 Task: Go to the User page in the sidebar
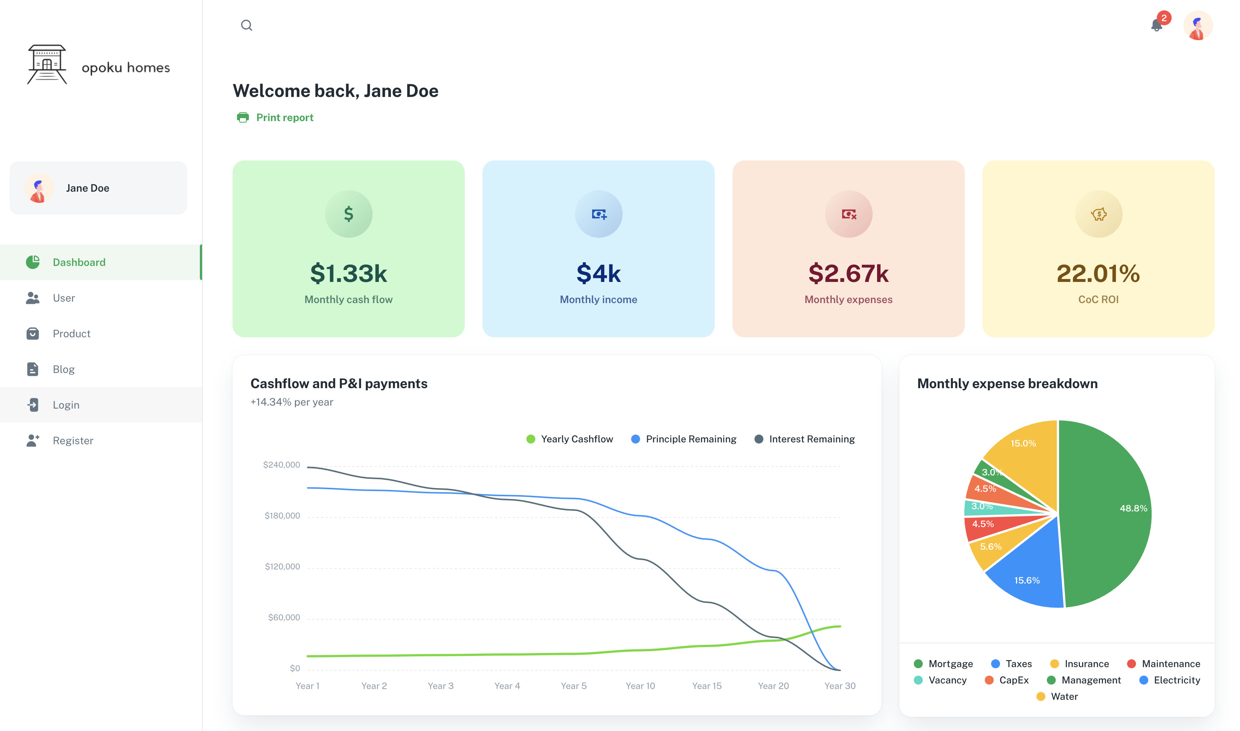101,298
